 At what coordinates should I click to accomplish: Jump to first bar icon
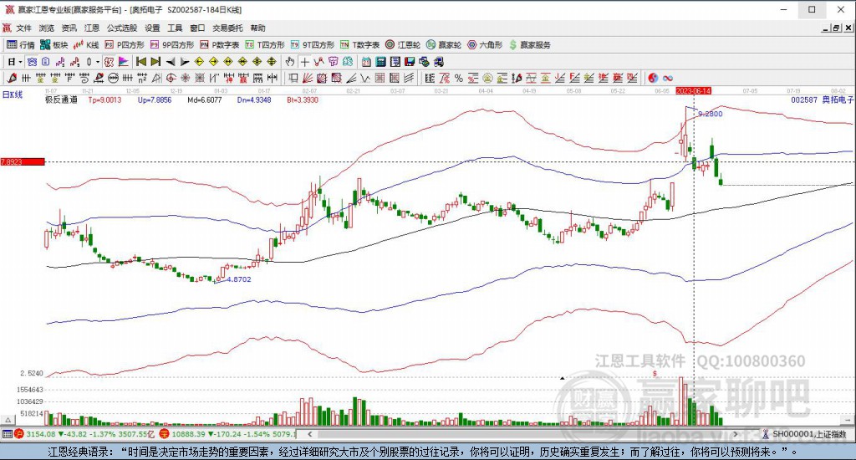140,62
